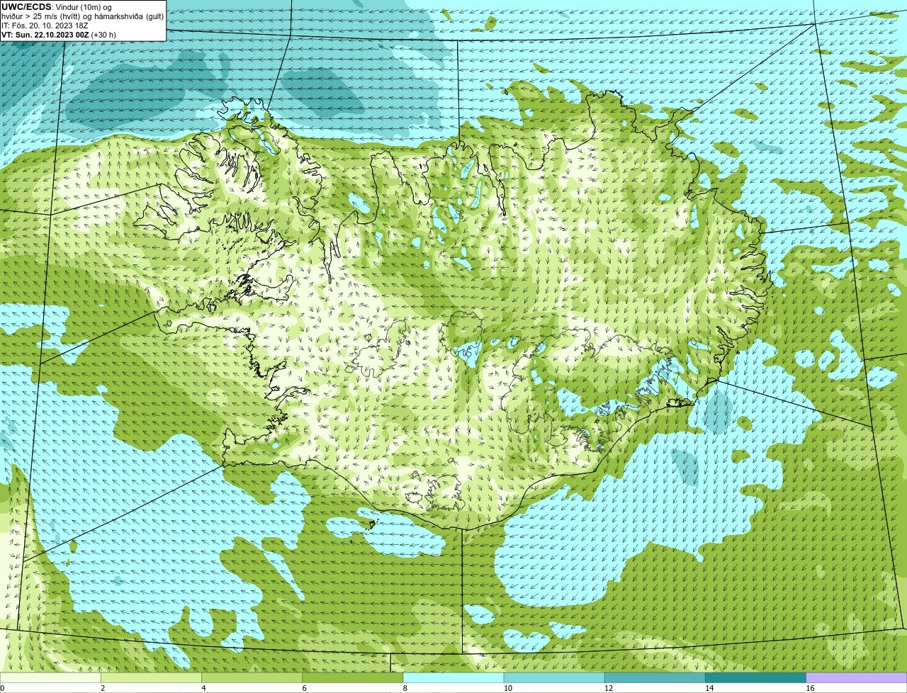The width and height of the screenshot is (907, 693).
Task: Click the legend scale label '6'
Action: click(x=304, y=688)
